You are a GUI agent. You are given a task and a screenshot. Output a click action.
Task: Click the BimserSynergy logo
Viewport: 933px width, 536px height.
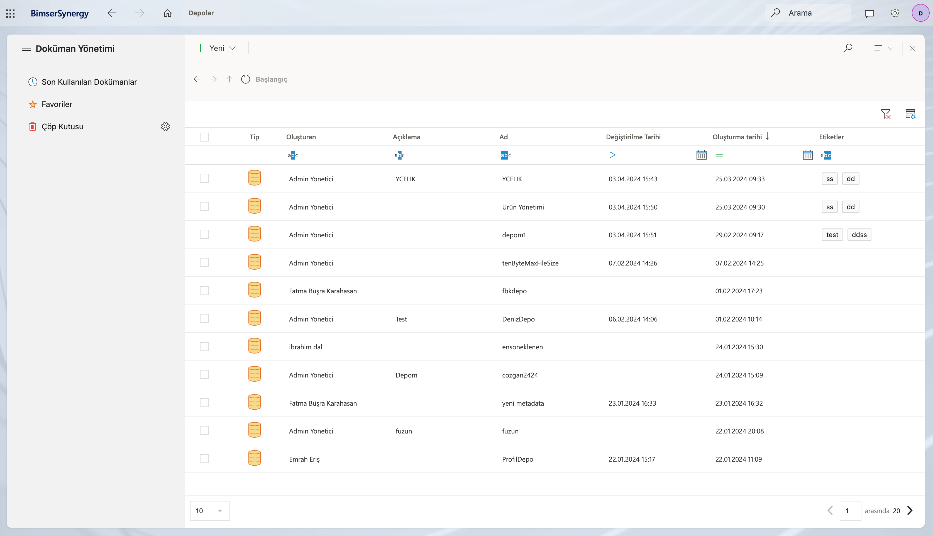[x=60, y=13]
